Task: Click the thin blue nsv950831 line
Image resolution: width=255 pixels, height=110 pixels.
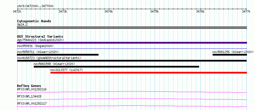Action: 132,48
